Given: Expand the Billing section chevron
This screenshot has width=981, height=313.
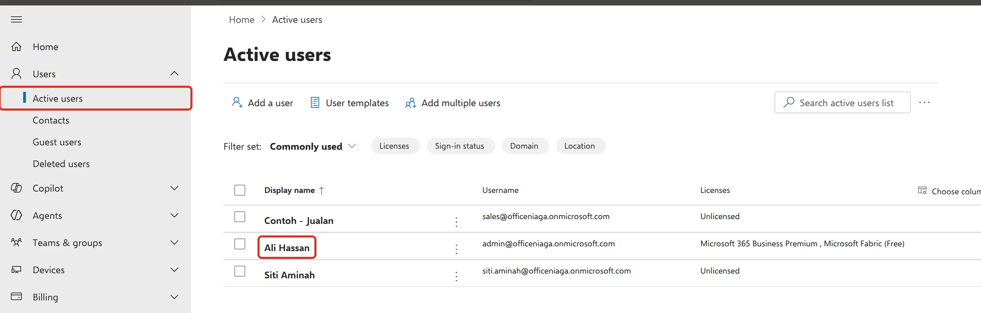Looking at the screenshot, I should click(x=174, y=297).
